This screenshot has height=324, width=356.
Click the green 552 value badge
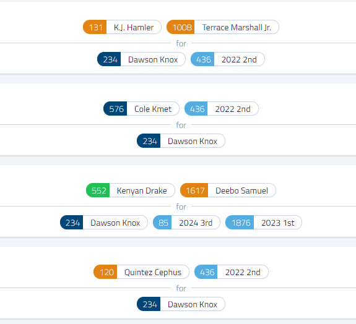coord(98,190)
